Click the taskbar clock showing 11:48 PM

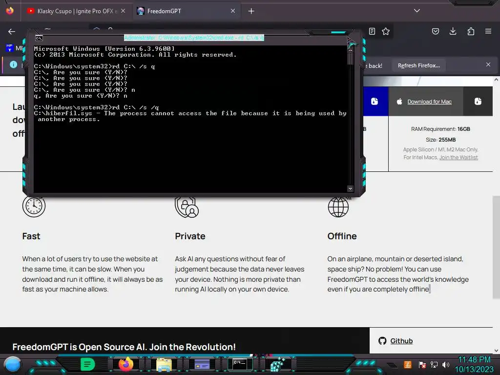pyautogui.click(x=474, y=364)
